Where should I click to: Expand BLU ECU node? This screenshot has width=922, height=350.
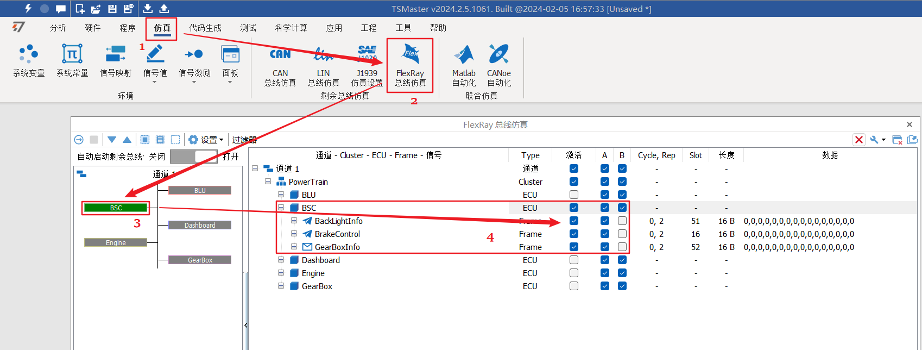click(281, 195)
